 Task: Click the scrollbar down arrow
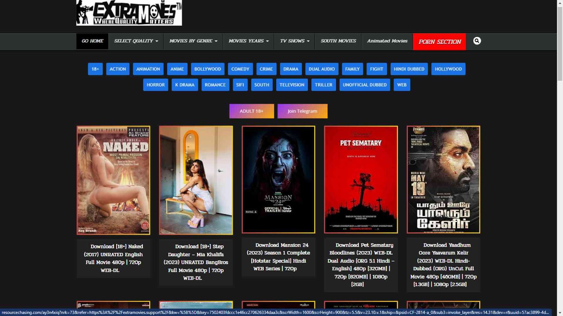pos(560,313)
